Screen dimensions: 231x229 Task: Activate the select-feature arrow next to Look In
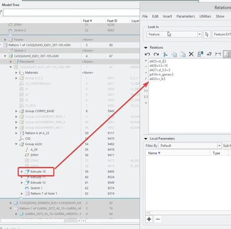tap(207, 35)
